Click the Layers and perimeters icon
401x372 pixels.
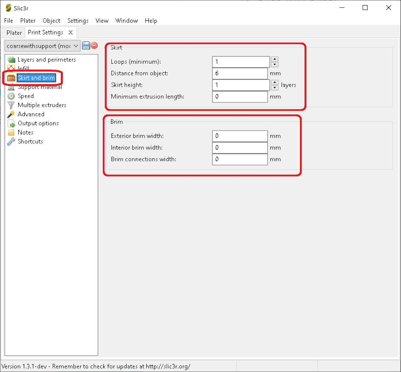pos(11,60)
